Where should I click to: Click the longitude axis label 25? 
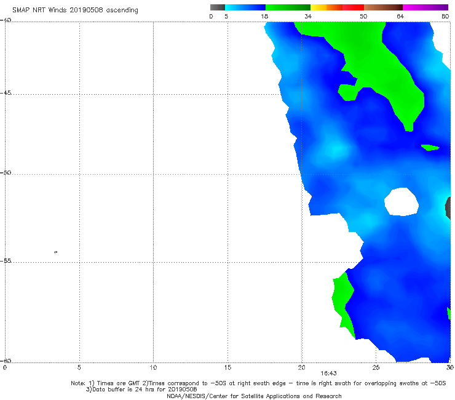click(376, 367)
